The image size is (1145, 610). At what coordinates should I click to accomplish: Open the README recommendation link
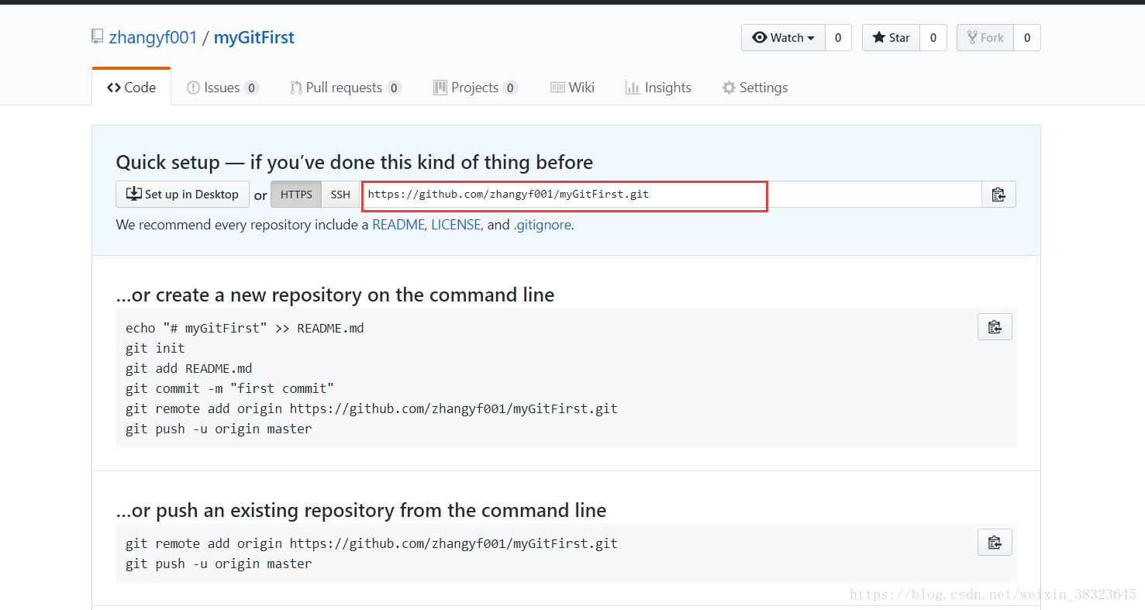[x=398, y=225]
